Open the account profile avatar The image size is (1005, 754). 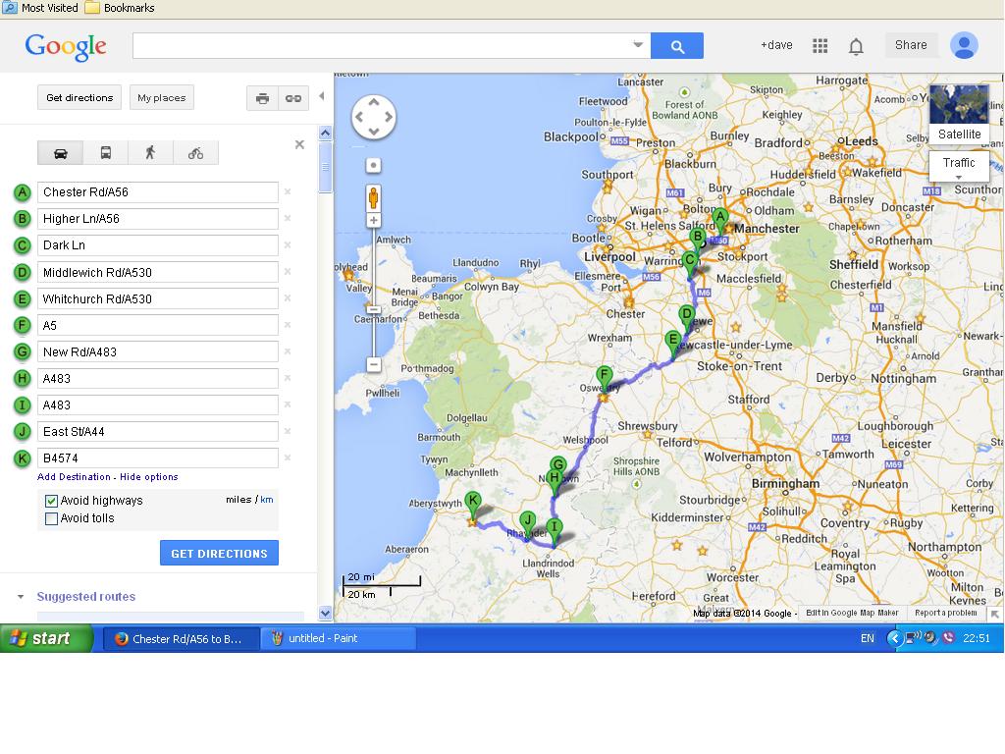[x=964, y=45]
